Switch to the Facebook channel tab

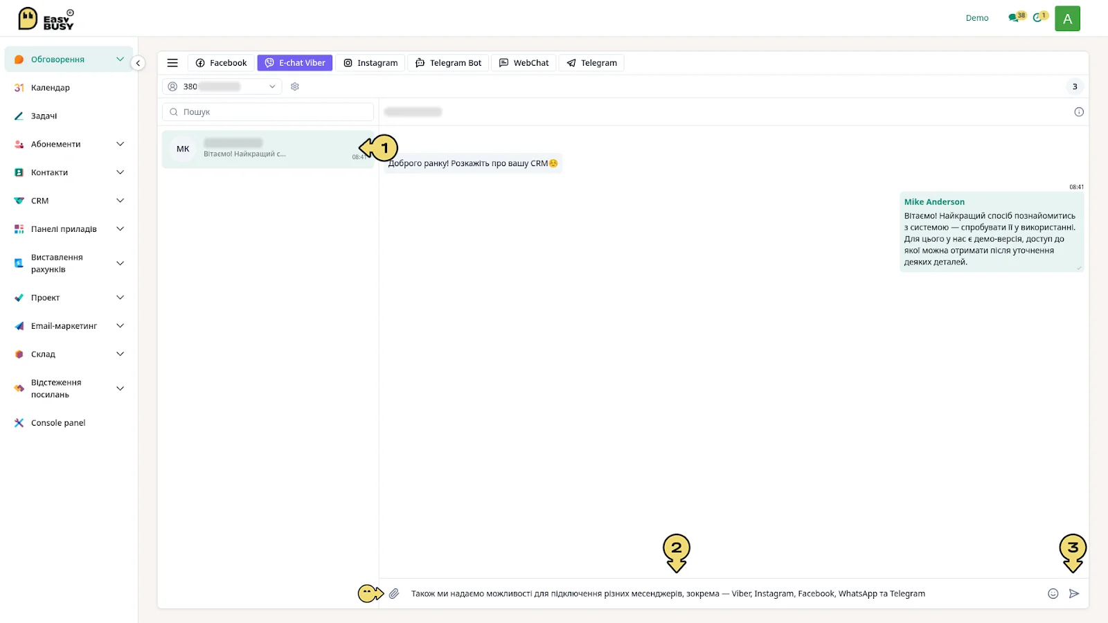221,63
